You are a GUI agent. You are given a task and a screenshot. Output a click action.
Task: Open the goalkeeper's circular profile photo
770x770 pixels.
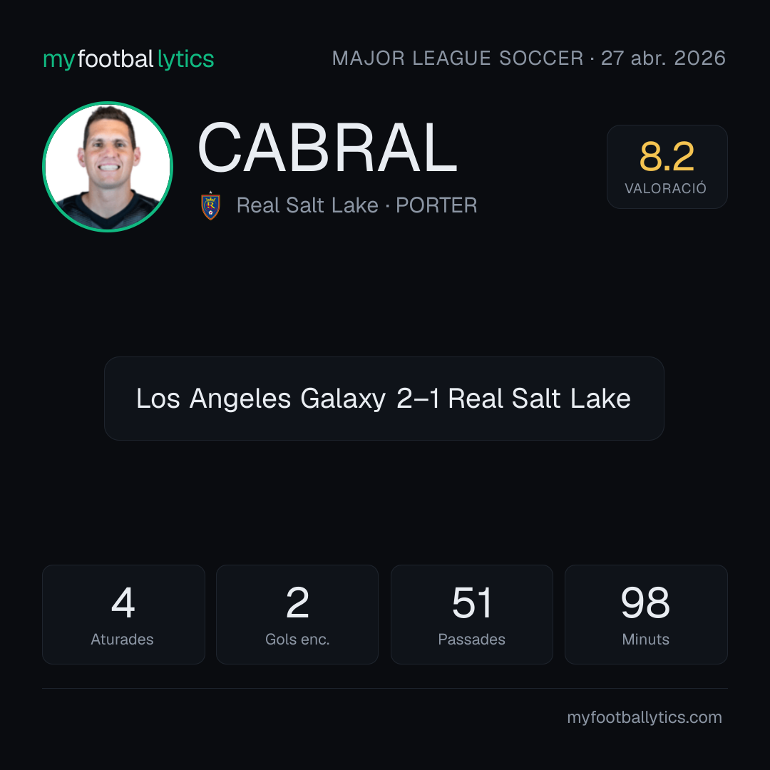pyautogui.click(x=108, y=167)
